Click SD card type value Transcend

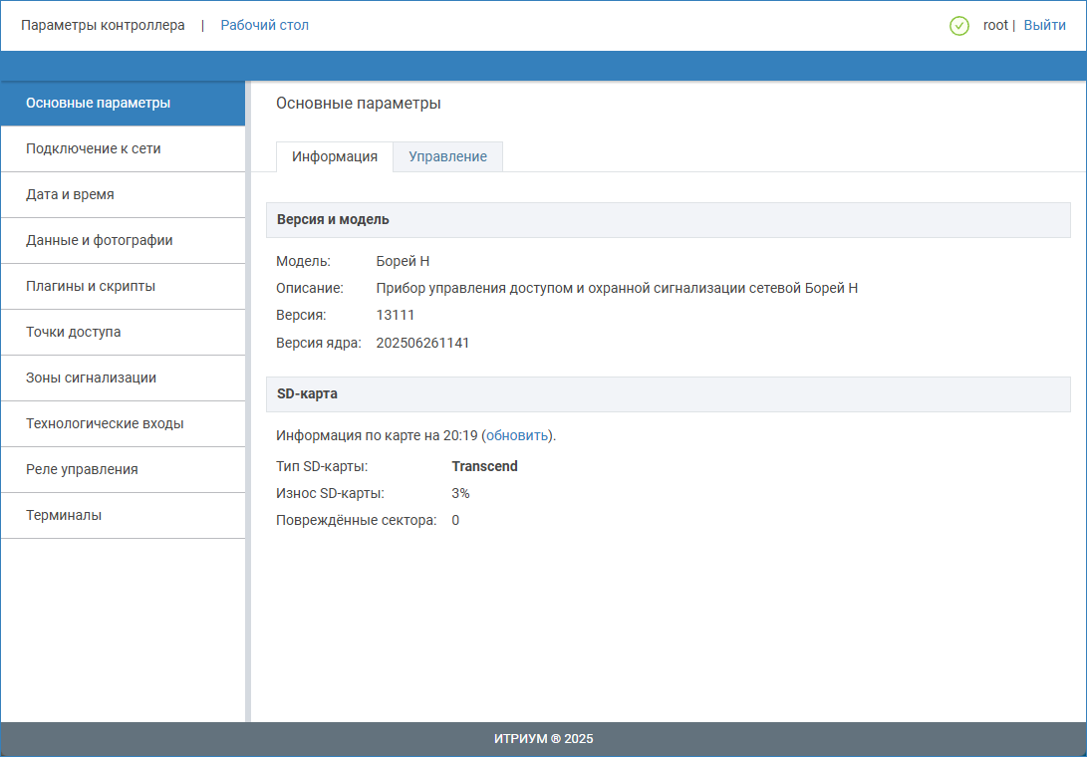(484, 466)
